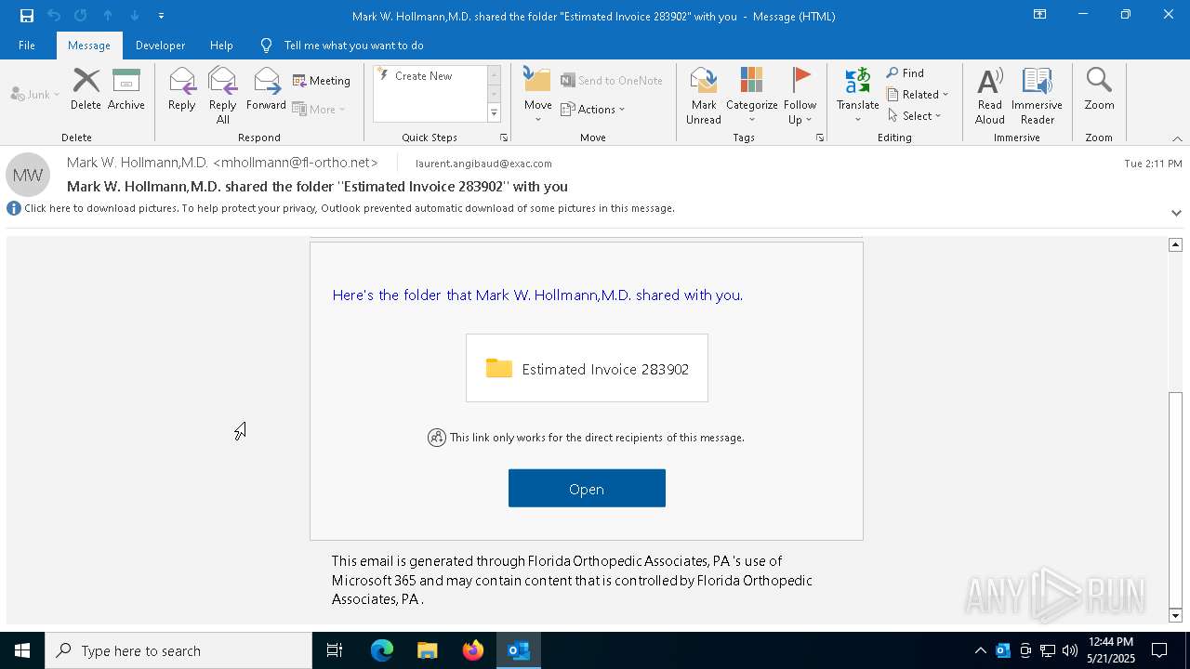Screen dimensions: 1190x669
Task: Delete this email message
Action: 86,90
